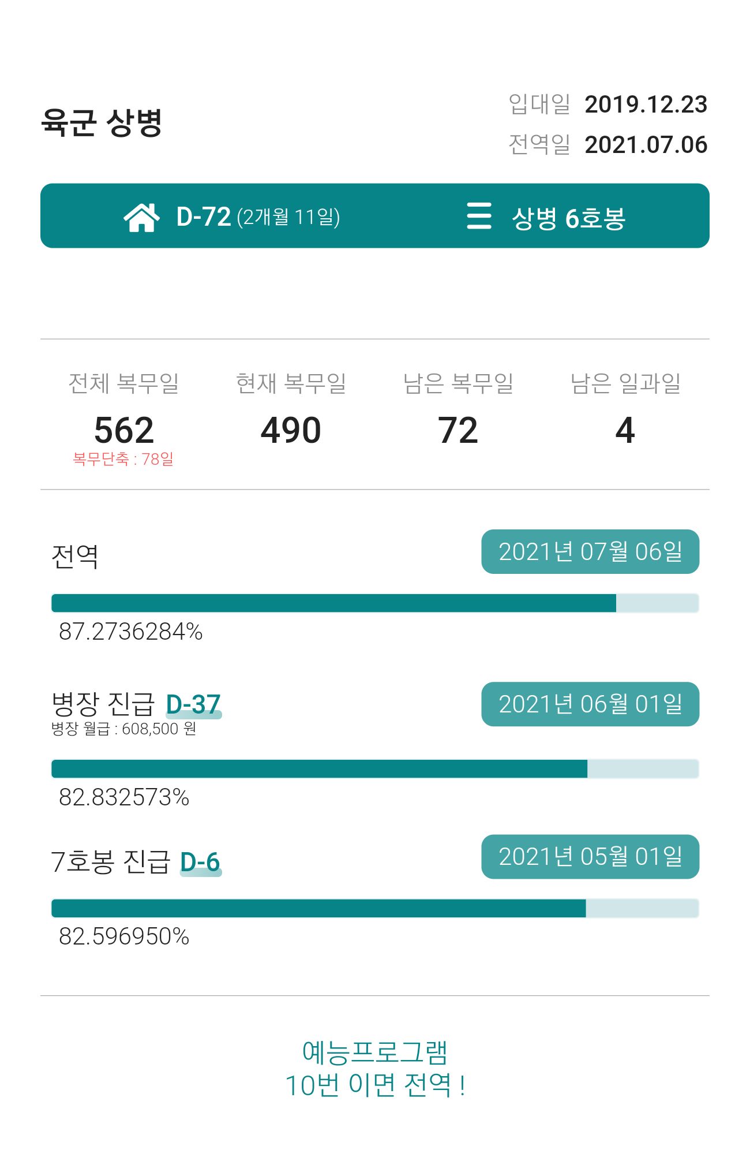The image size is (750, 1172).
Task: Tap the 병장 진급 progress bar
Action: pyautogui.click(x=375, y=768)
